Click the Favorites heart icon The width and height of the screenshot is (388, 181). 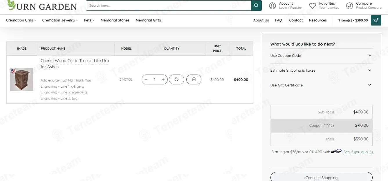tap(313, 6)
